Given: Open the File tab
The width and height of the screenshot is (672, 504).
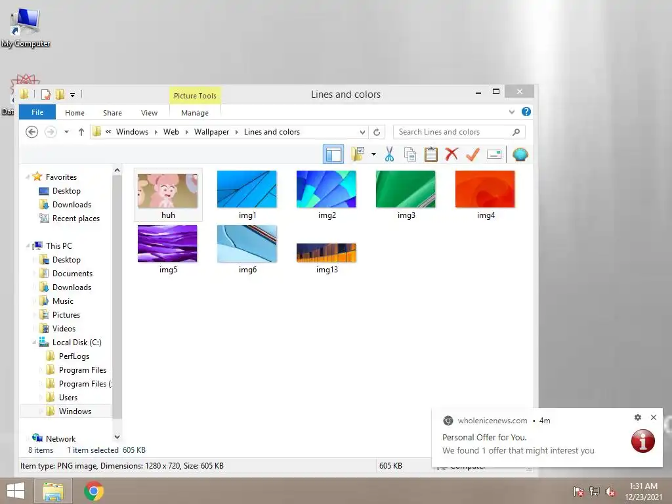Looking at the screenshot, I should point(37,112).
